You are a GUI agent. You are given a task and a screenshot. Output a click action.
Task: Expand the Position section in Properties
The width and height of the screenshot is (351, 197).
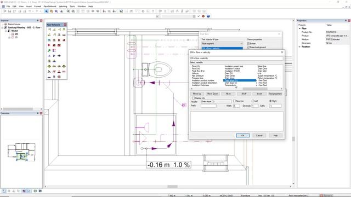(x=300, y=47)
